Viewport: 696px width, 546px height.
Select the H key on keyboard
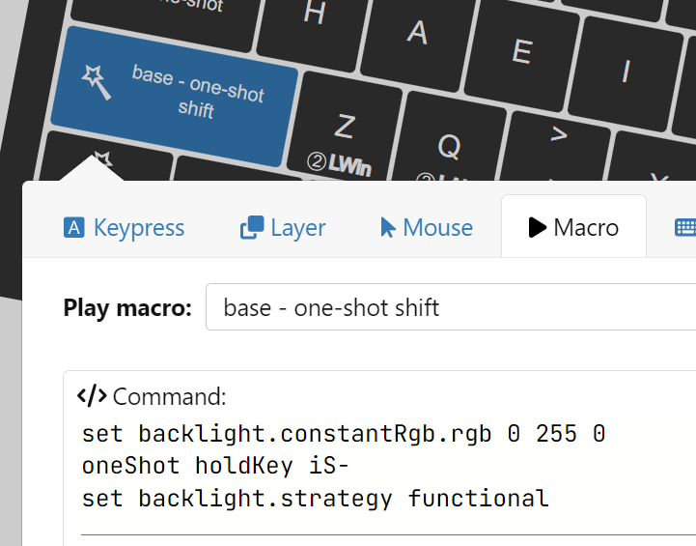[315, 13]
